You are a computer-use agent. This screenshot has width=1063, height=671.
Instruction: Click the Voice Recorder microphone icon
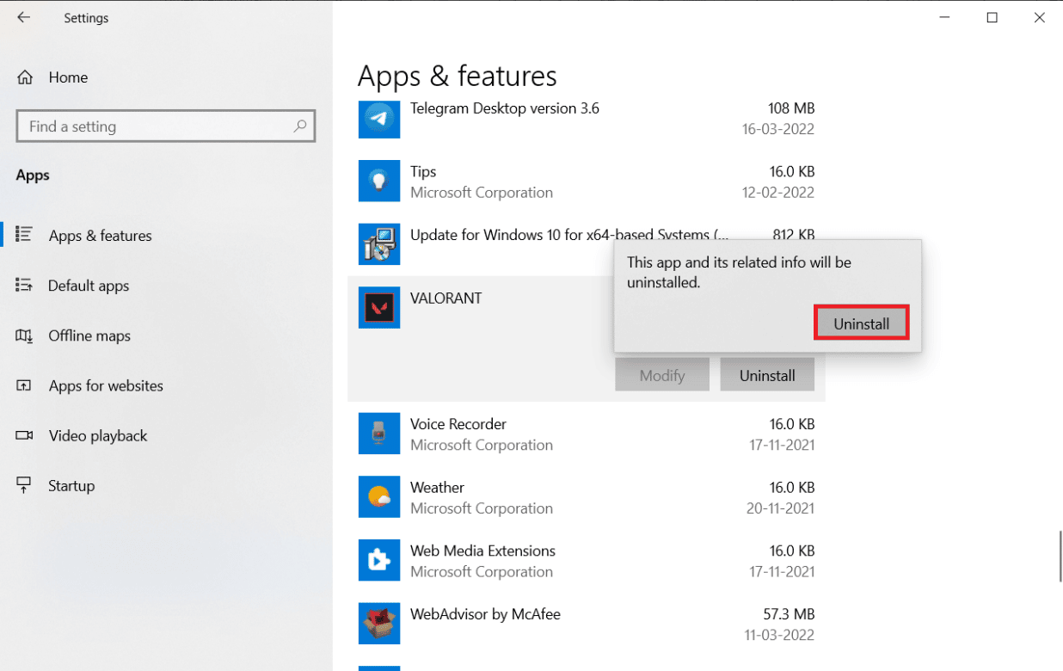378,434
